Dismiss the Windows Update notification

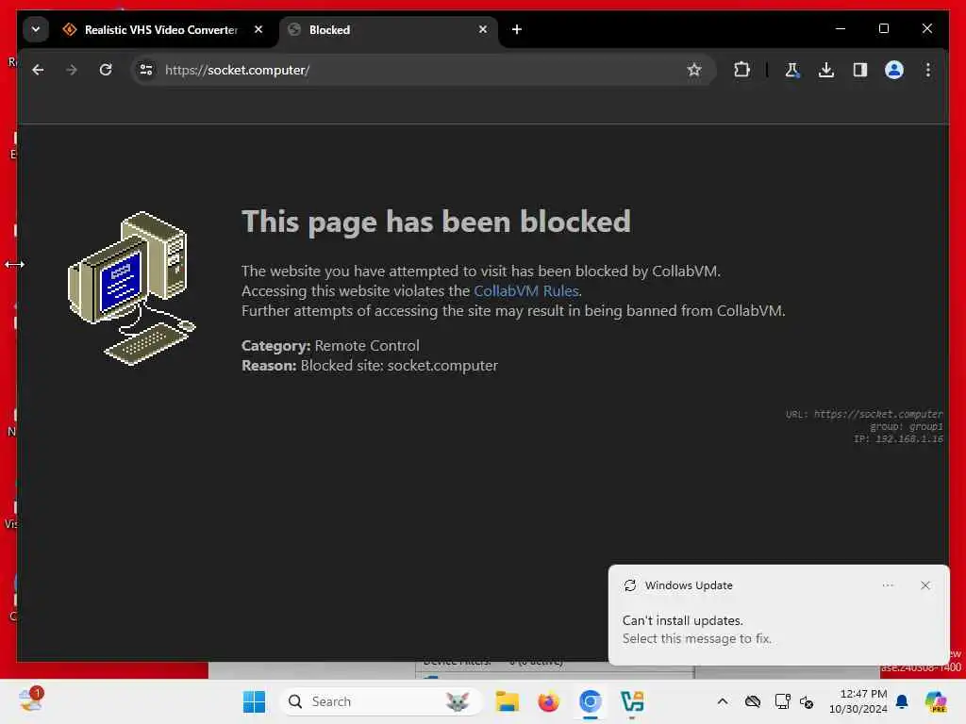(925, 585)
